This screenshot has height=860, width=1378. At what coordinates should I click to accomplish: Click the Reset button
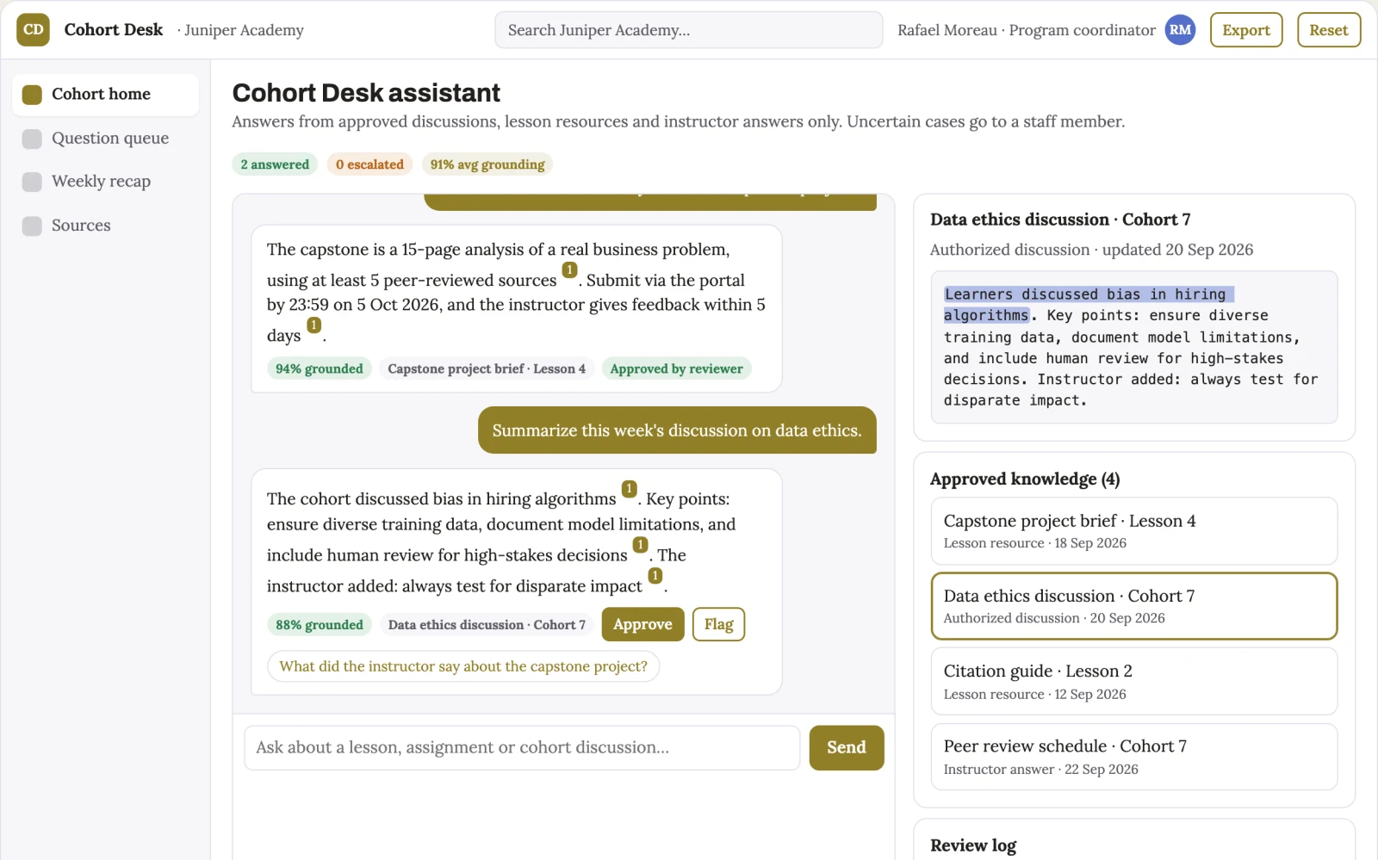(x=1329, y=30)
